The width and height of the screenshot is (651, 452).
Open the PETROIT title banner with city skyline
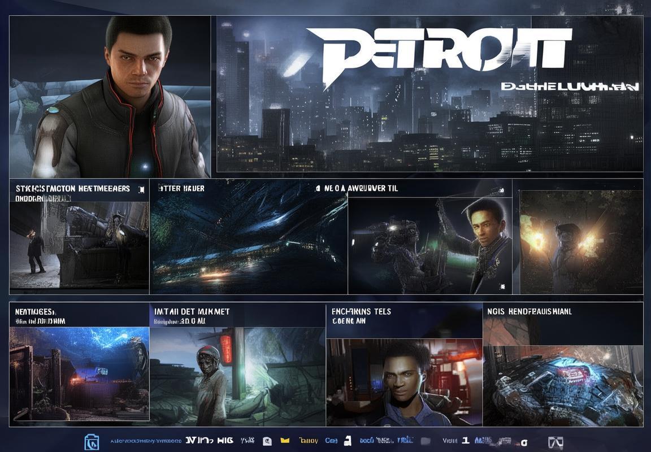[429, 94]
